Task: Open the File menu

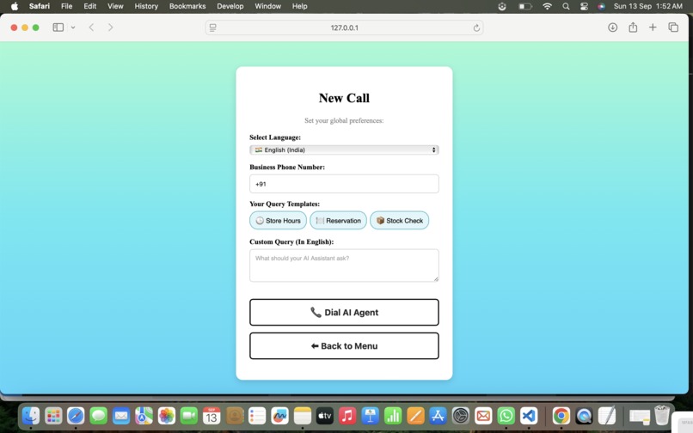Action: tap(67, 6)
